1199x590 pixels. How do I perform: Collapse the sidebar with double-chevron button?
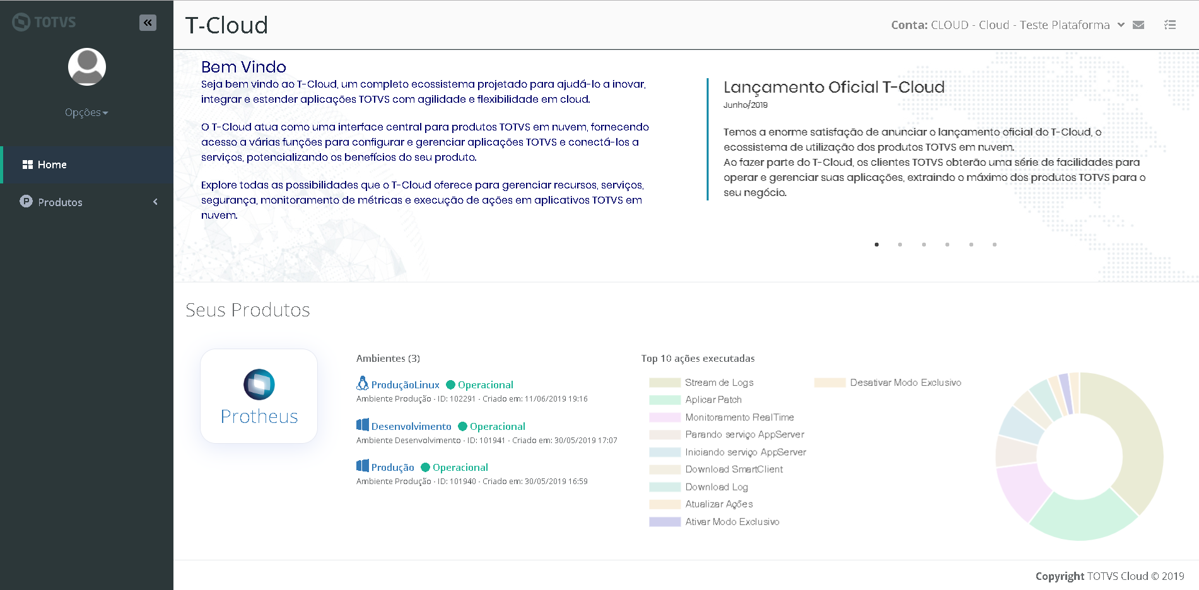click(x=148, y=23)
